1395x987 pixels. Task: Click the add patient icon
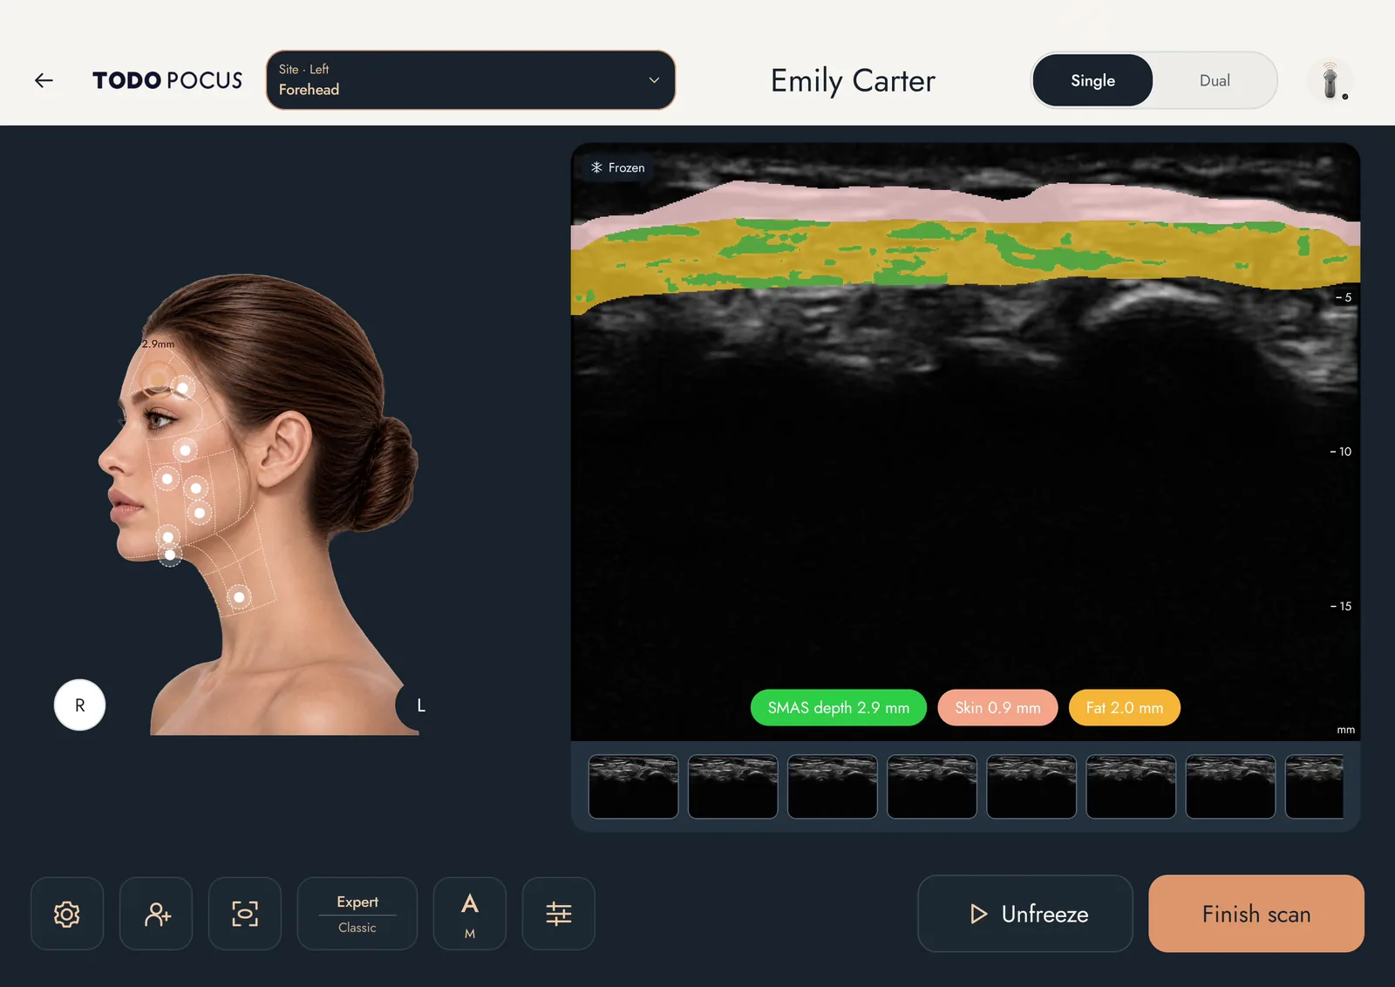(x=156, y=914)
